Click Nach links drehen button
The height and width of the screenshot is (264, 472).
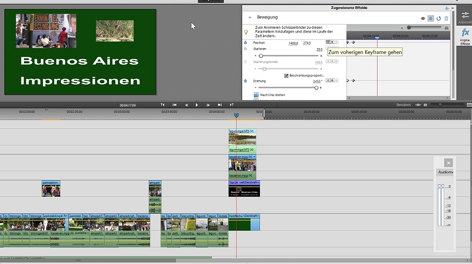point(270,95)
